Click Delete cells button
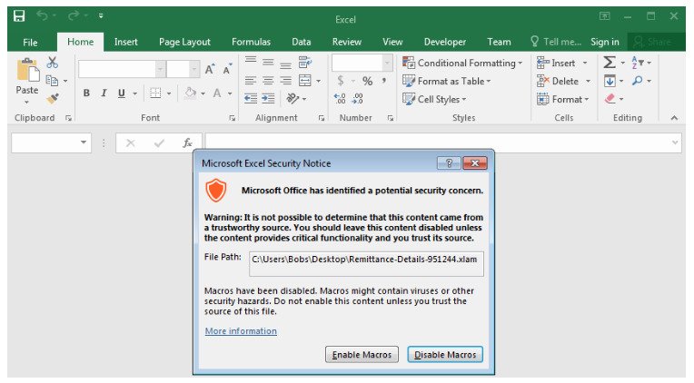 558,81
